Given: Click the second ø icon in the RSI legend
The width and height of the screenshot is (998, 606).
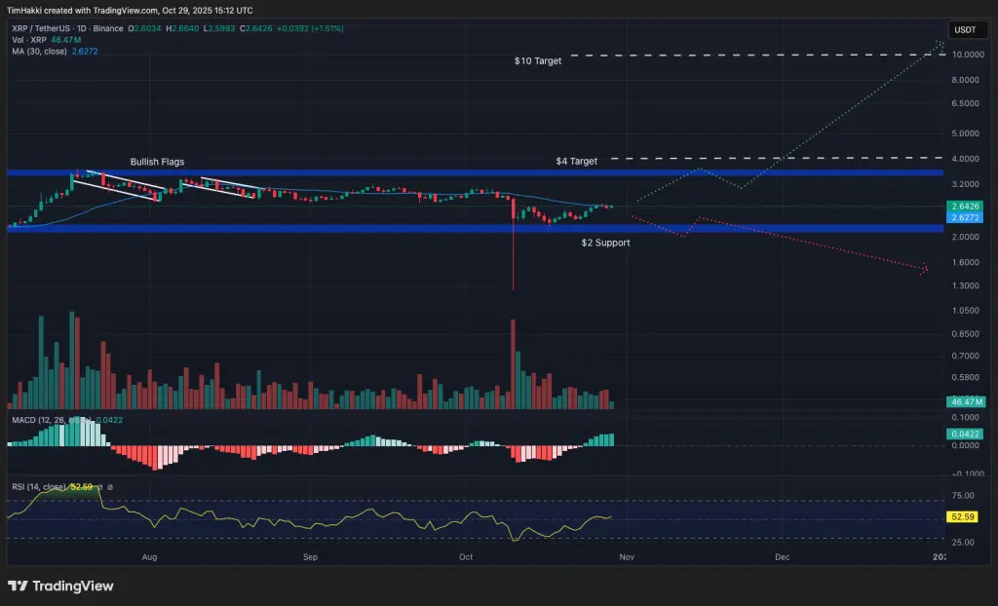Looking at the screenshot, I should [110, 484].
